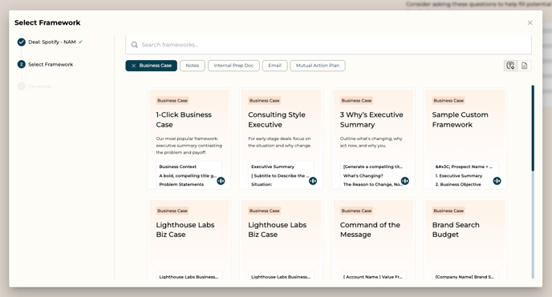Go to Select Framework step

[x=51, y=65]
